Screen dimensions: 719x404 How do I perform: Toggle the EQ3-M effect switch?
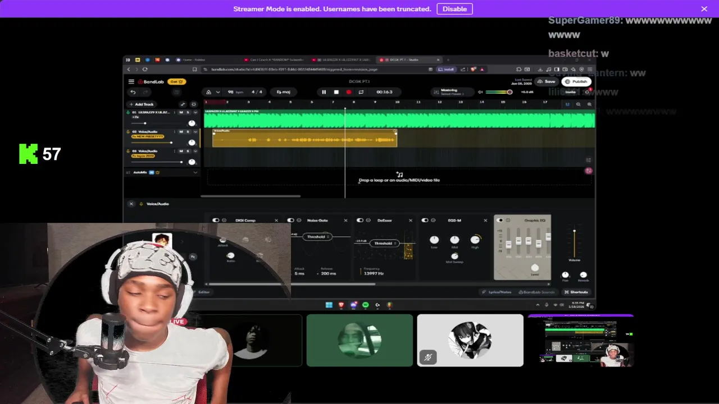425,221
